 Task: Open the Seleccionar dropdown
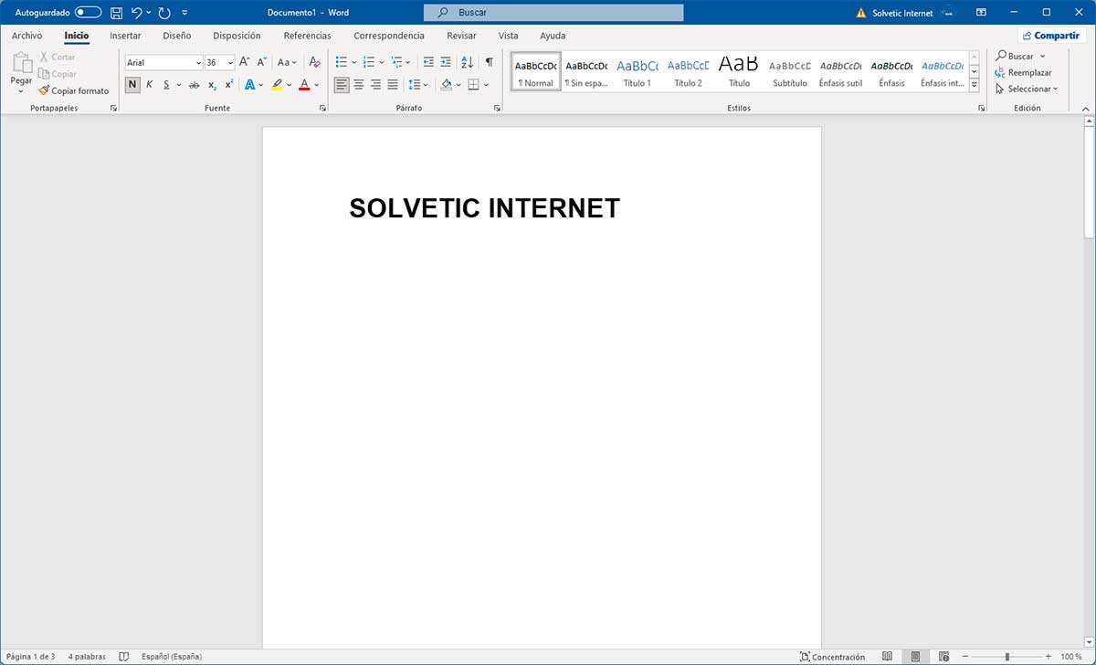(1027, 89)
